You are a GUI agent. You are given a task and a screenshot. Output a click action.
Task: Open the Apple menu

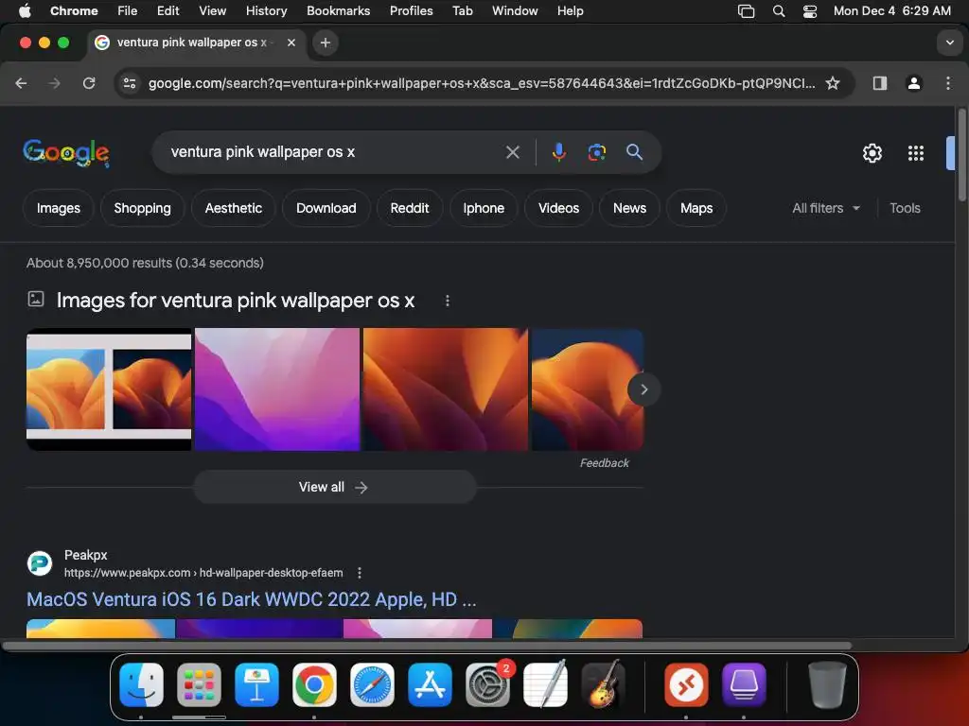coord(25,11)
